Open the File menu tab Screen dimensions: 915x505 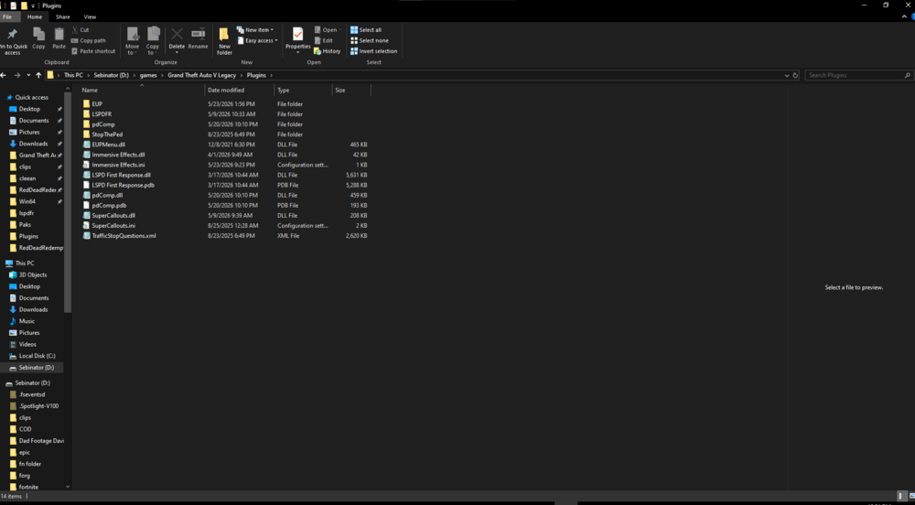(7, 16)
